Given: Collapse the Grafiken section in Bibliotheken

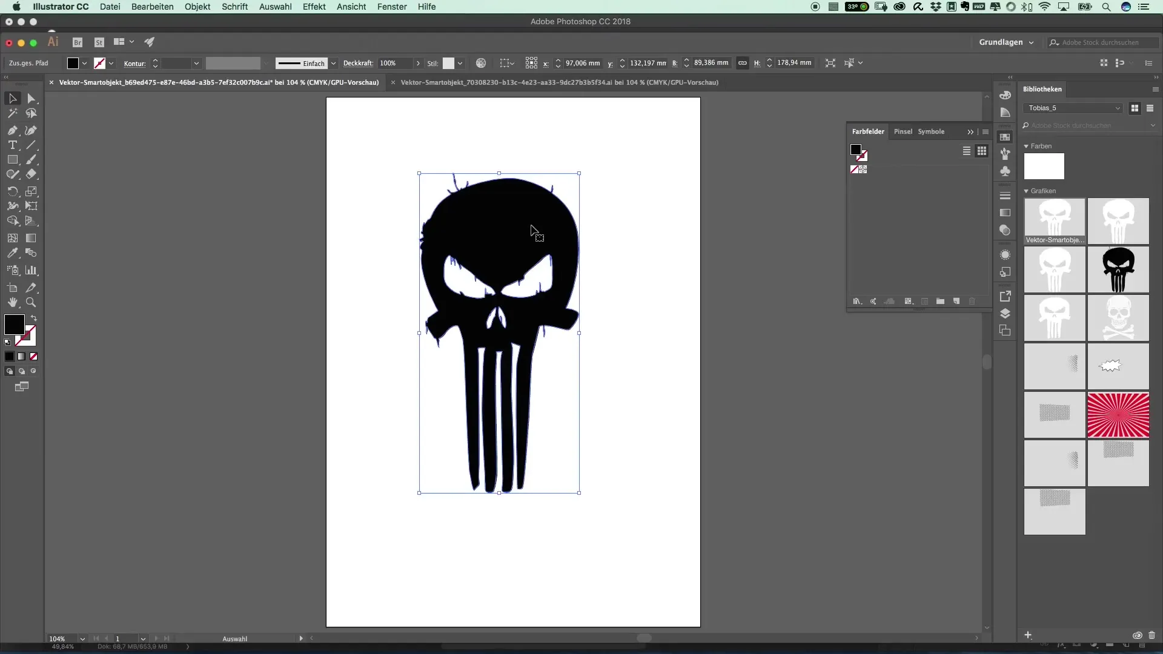Looking at the screenshot, I should pyautogui.click(x=1026, y=191).
